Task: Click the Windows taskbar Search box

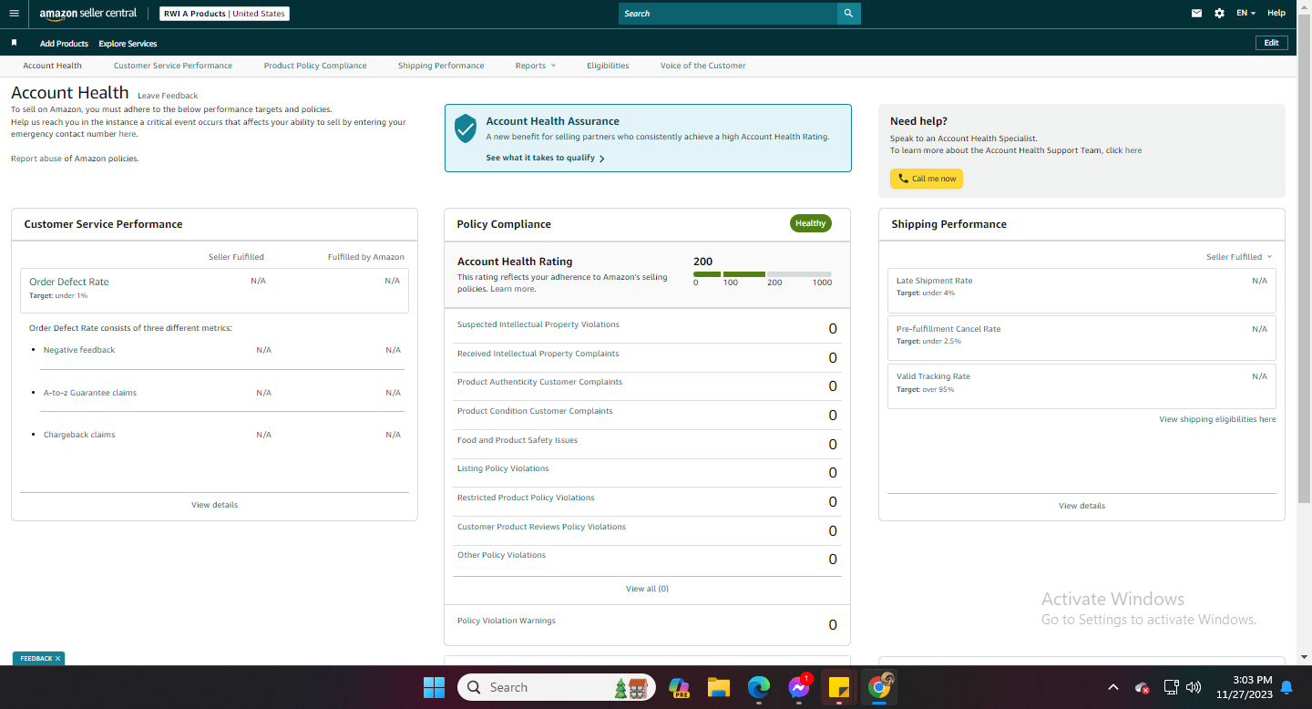Action: [556, 687]
